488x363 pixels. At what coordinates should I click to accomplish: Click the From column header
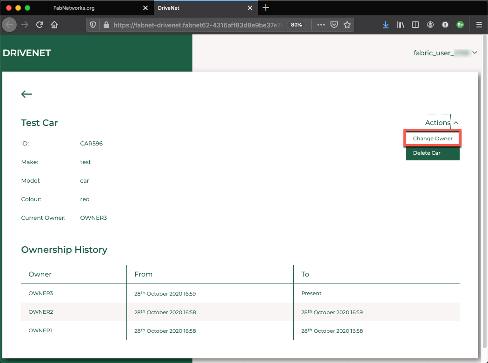click(x=144, y=274)
